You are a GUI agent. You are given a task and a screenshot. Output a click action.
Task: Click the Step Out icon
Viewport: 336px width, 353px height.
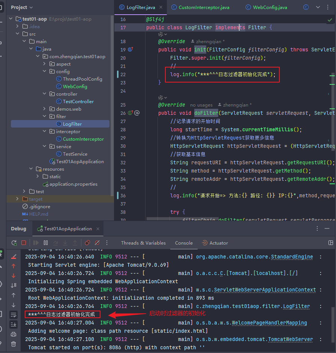[x=75, y=243]
